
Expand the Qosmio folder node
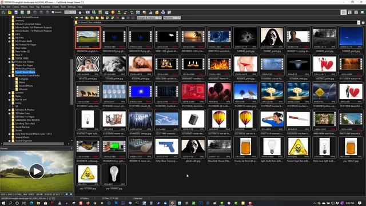[10, 93]
